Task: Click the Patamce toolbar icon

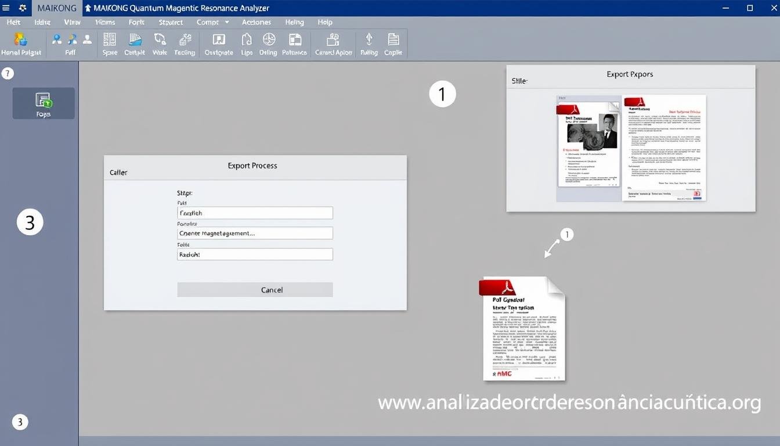Action: (x=295, y=40)
